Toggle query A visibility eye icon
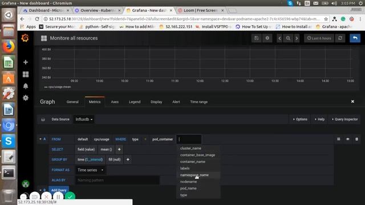The width and height of the screenshot is (365, 205). click(x=348, y=139)
